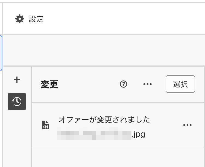Screen dimensions: 205x167
Task: Click blank space right of 設定
Action: point(123,19)
